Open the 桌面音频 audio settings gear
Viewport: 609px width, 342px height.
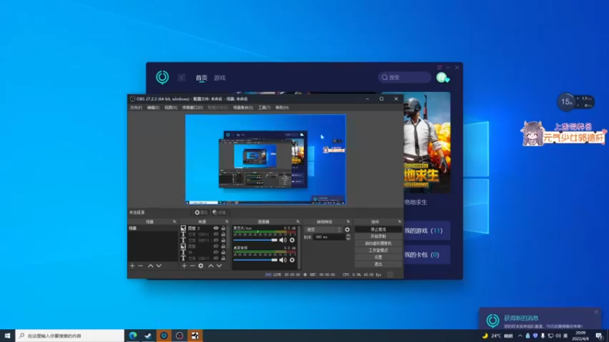(292, 260)
